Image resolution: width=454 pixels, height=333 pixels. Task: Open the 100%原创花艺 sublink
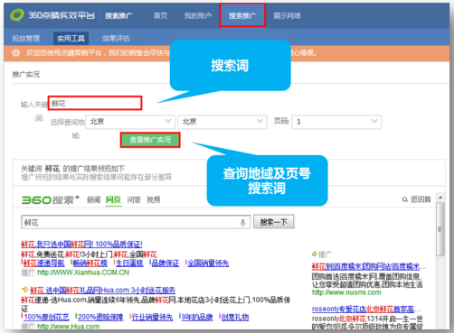click(x=46, y=317)
